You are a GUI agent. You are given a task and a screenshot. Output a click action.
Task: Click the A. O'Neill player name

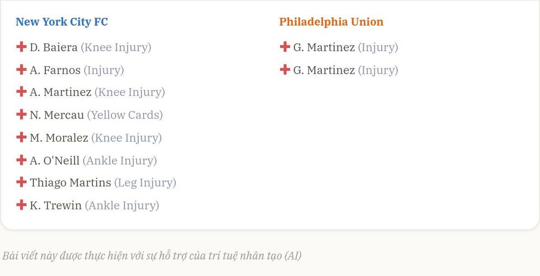(55, 161)
